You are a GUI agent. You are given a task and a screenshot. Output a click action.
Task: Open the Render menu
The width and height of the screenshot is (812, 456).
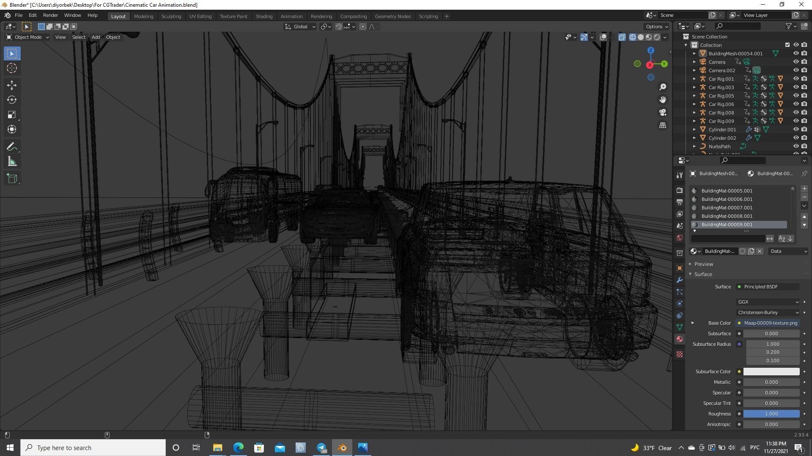click(x=50, y=15)
